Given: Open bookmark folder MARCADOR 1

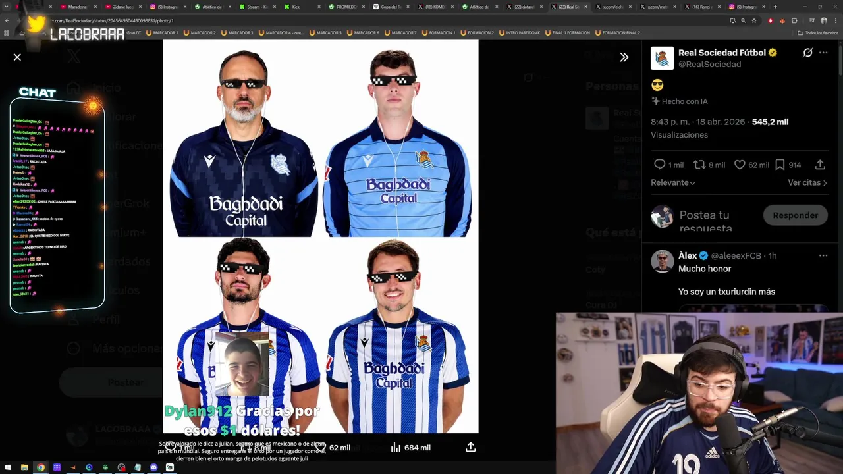Looking at the screenshot, I should click(x=161, y=32).
